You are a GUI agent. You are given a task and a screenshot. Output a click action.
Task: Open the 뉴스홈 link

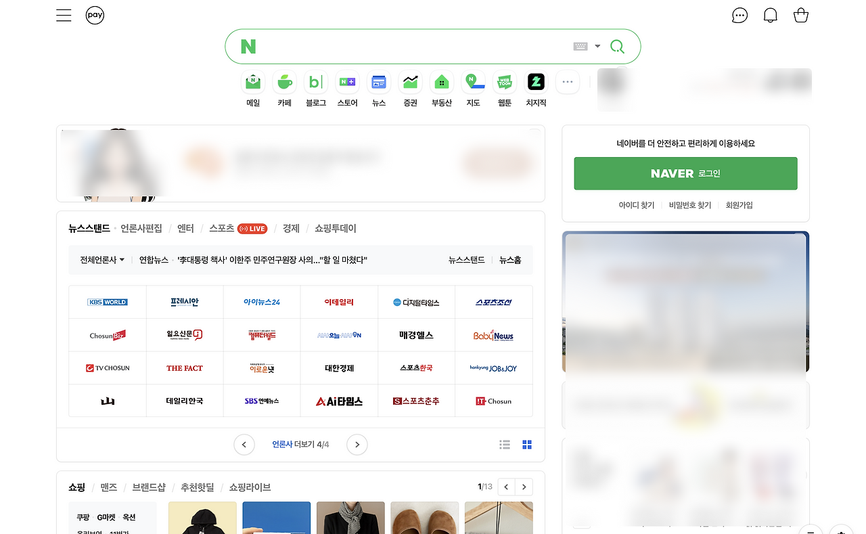pos(510,260)
